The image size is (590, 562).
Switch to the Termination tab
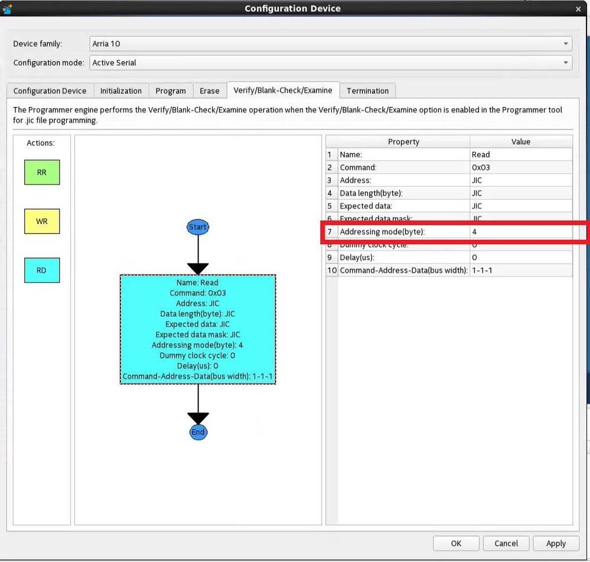tap(367, 91)
